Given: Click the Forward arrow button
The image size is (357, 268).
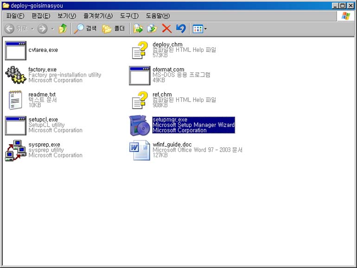Looking at the screenshot, I should [x=43, y=29].
